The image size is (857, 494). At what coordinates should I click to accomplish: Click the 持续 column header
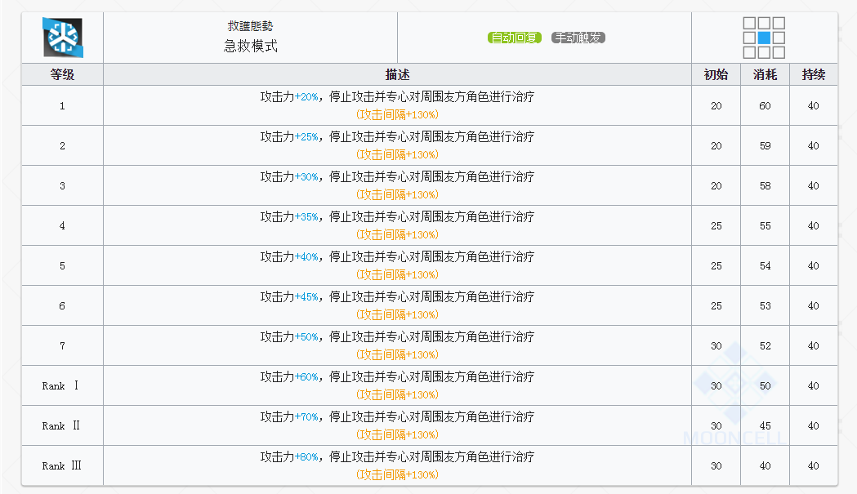813,74
